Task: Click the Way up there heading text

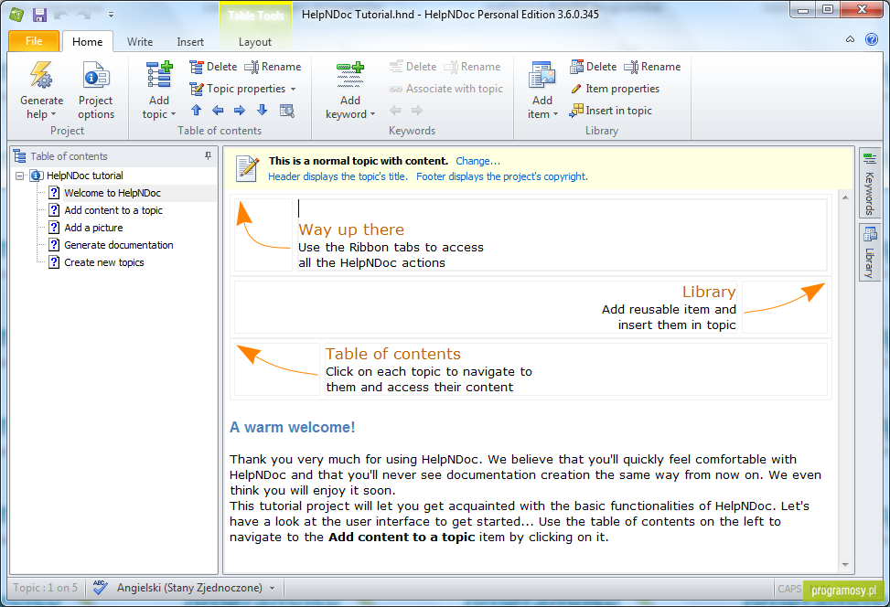Action: click(351, 229)
